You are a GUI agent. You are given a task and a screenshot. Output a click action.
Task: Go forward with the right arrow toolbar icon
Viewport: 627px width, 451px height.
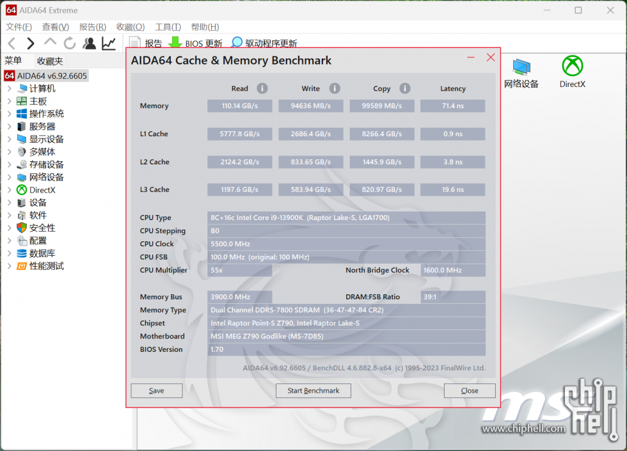point(31,44)
